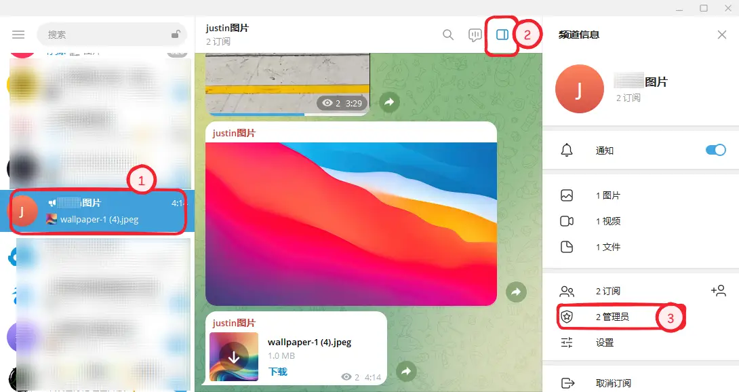
Task: Click the 通知 bell icon
Action: (567, 150)
